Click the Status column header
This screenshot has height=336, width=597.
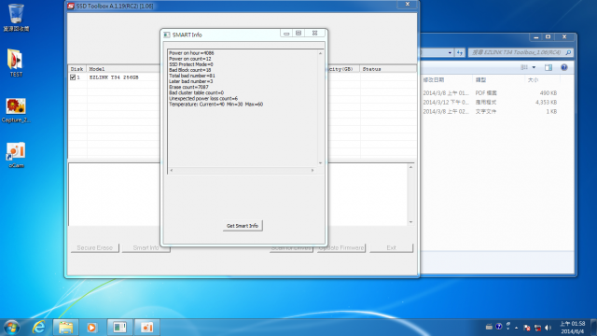point(388,69)
